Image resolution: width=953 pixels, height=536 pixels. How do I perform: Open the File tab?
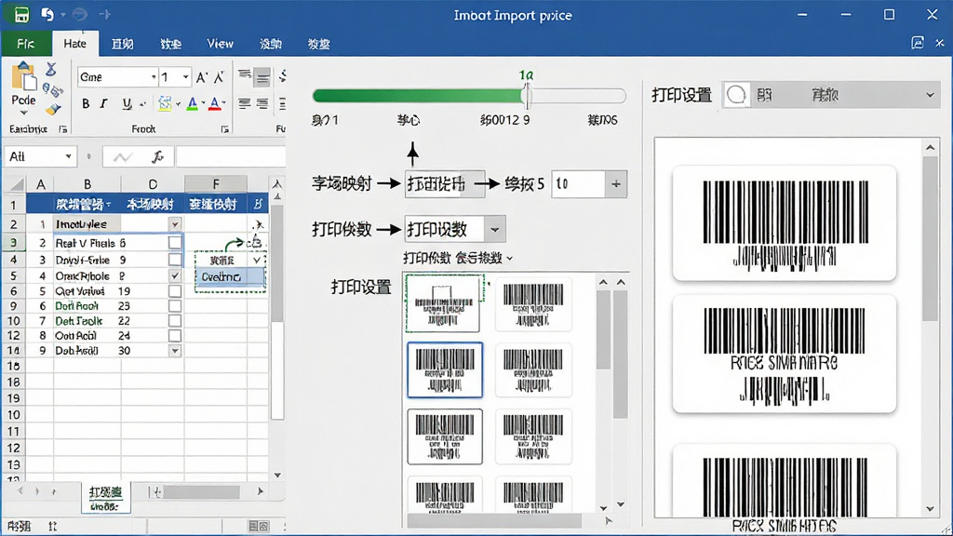click(25, 44)
